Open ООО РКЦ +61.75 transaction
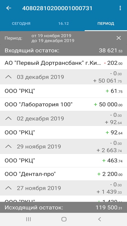 [63, 91]
